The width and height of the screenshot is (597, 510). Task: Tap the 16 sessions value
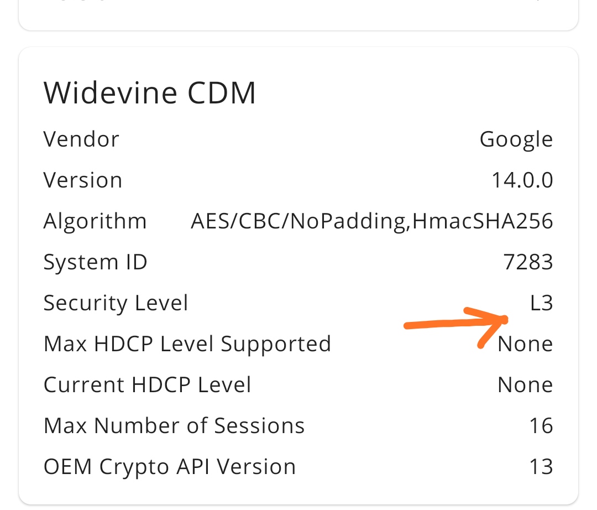coord(541,426)
